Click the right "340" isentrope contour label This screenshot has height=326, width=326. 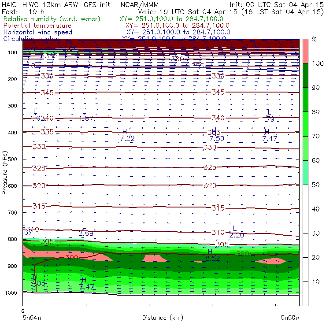click(218, 118)
